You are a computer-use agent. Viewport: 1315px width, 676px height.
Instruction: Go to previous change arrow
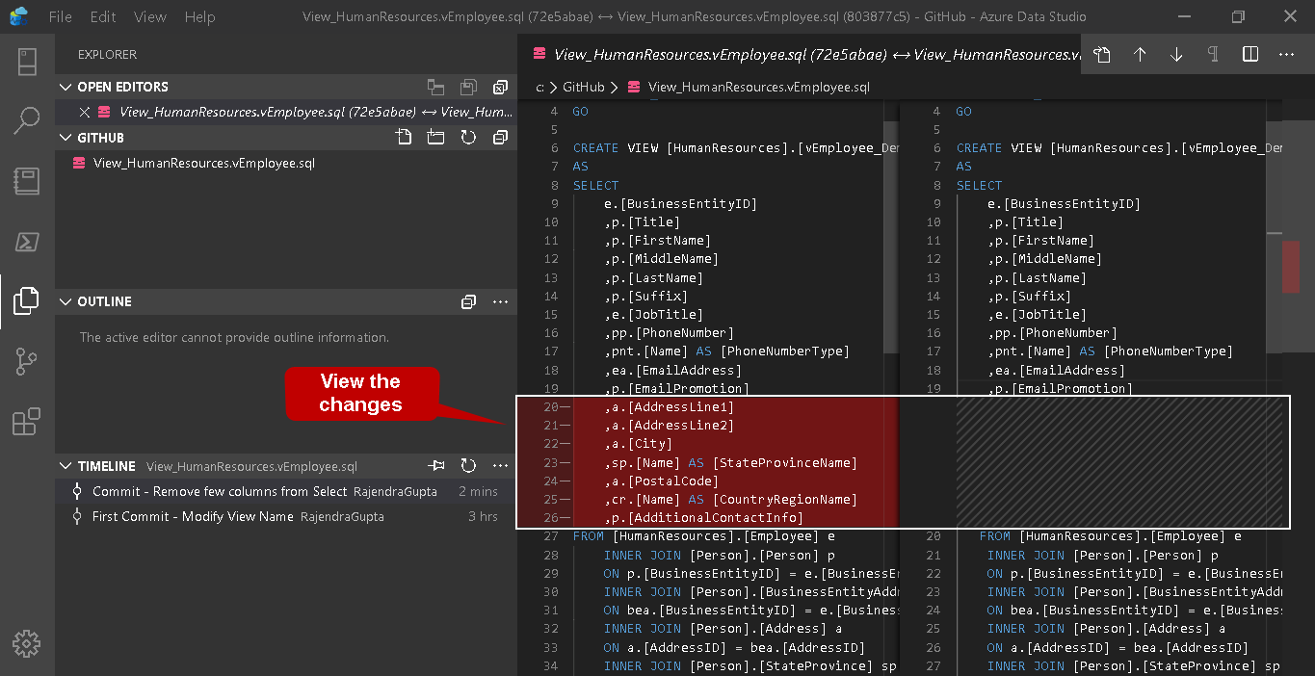1140,55
